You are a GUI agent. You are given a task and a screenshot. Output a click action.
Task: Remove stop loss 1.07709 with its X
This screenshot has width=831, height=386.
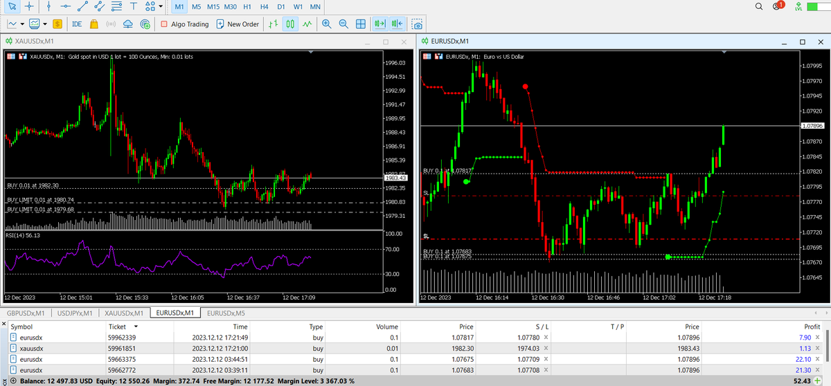[546, 359]
